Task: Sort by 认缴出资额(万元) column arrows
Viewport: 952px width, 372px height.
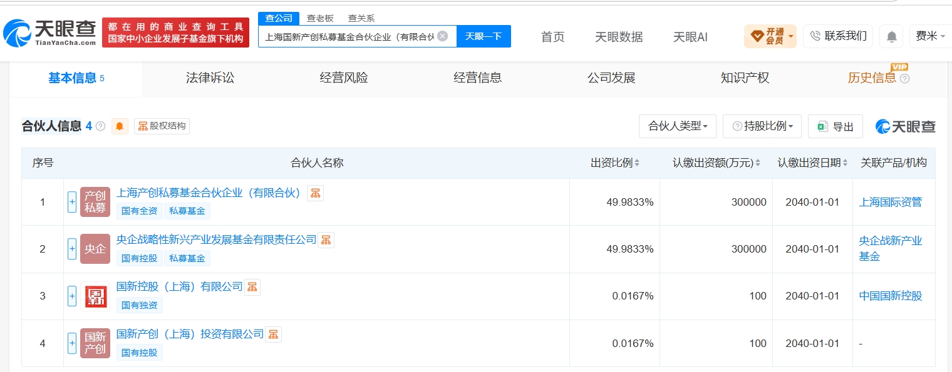Action: coord(757,163)
